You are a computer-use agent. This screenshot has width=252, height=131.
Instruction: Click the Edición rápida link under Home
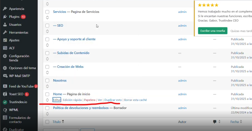72,100
